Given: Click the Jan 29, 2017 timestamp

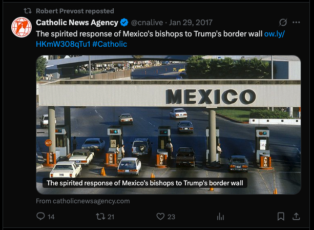Looking at the screenshot, I should pyautogui.click(x=191, y=23).
